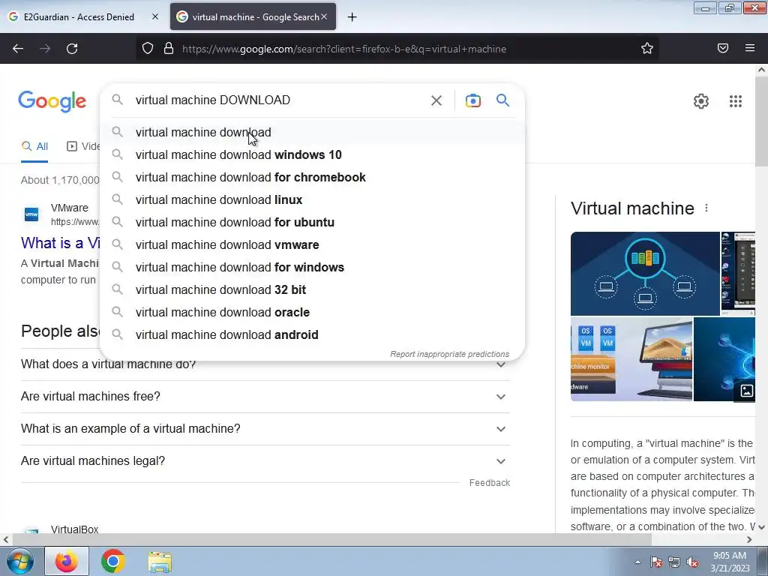Click in the Google search input field
Image resolution: width=768 pixels, height=576 pixels.
[279, 100]
